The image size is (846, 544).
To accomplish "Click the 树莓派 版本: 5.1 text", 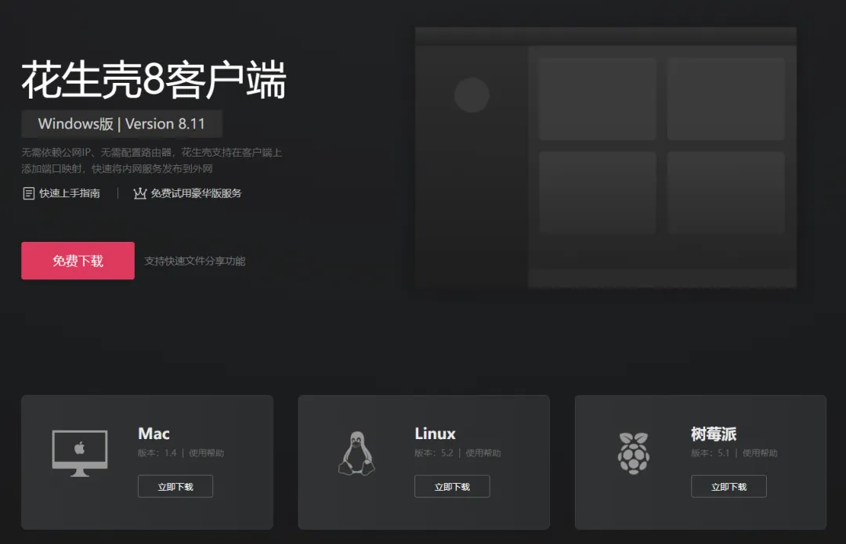I will pos(710,453).
